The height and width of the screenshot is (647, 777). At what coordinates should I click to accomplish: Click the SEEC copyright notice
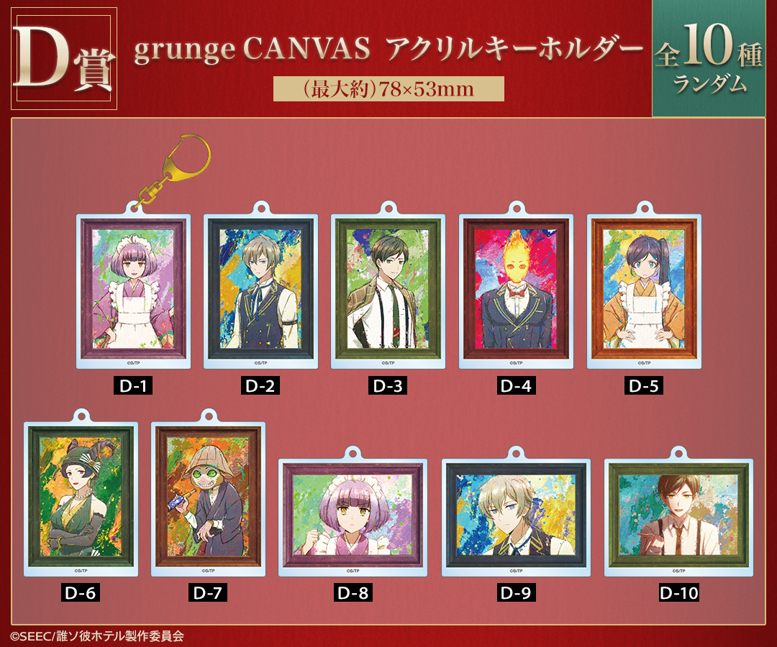[x=97, y=636]
